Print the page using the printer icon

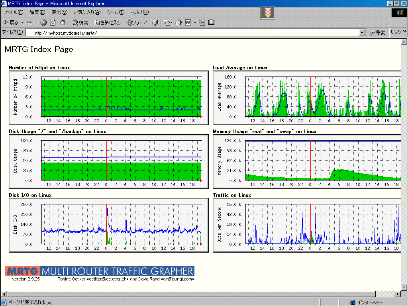point(179,23)
